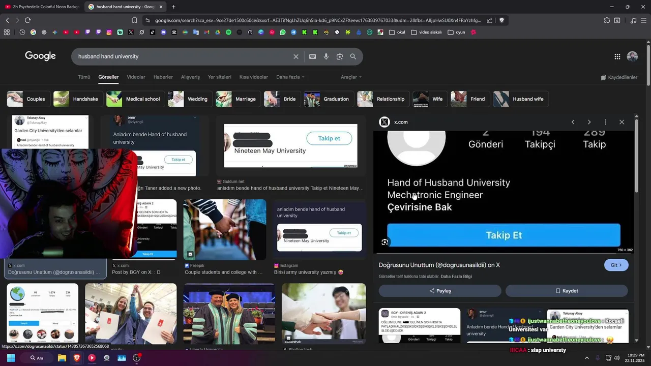The width and height of the screenshot is (651, 366).
Task: Open Doğrusunu Unuttum on X title link
Action: point(439,265)
